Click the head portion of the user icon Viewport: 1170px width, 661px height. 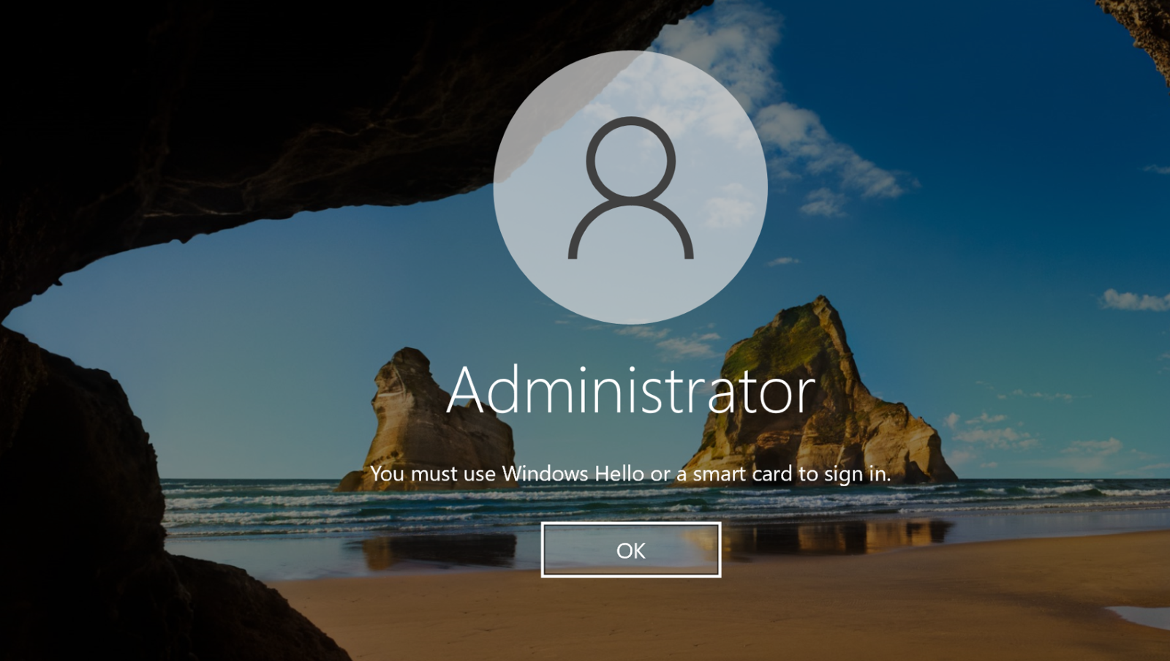[630, 157]
